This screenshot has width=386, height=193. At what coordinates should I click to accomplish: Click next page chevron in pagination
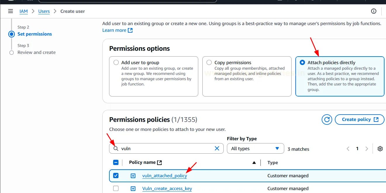(x=367, y=148)
